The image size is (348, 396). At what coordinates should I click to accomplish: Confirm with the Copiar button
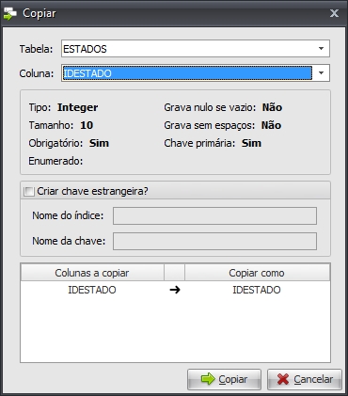pyautogui.click(x=224, y=379)
